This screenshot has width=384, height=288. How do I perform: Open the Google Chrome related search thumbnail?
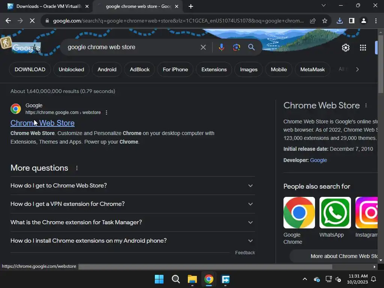(x=299, y=213)
